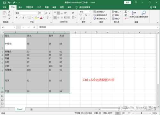The image size is (160, 115).
Task: Switch to the Insert ribbon tab
Action: 20,7
